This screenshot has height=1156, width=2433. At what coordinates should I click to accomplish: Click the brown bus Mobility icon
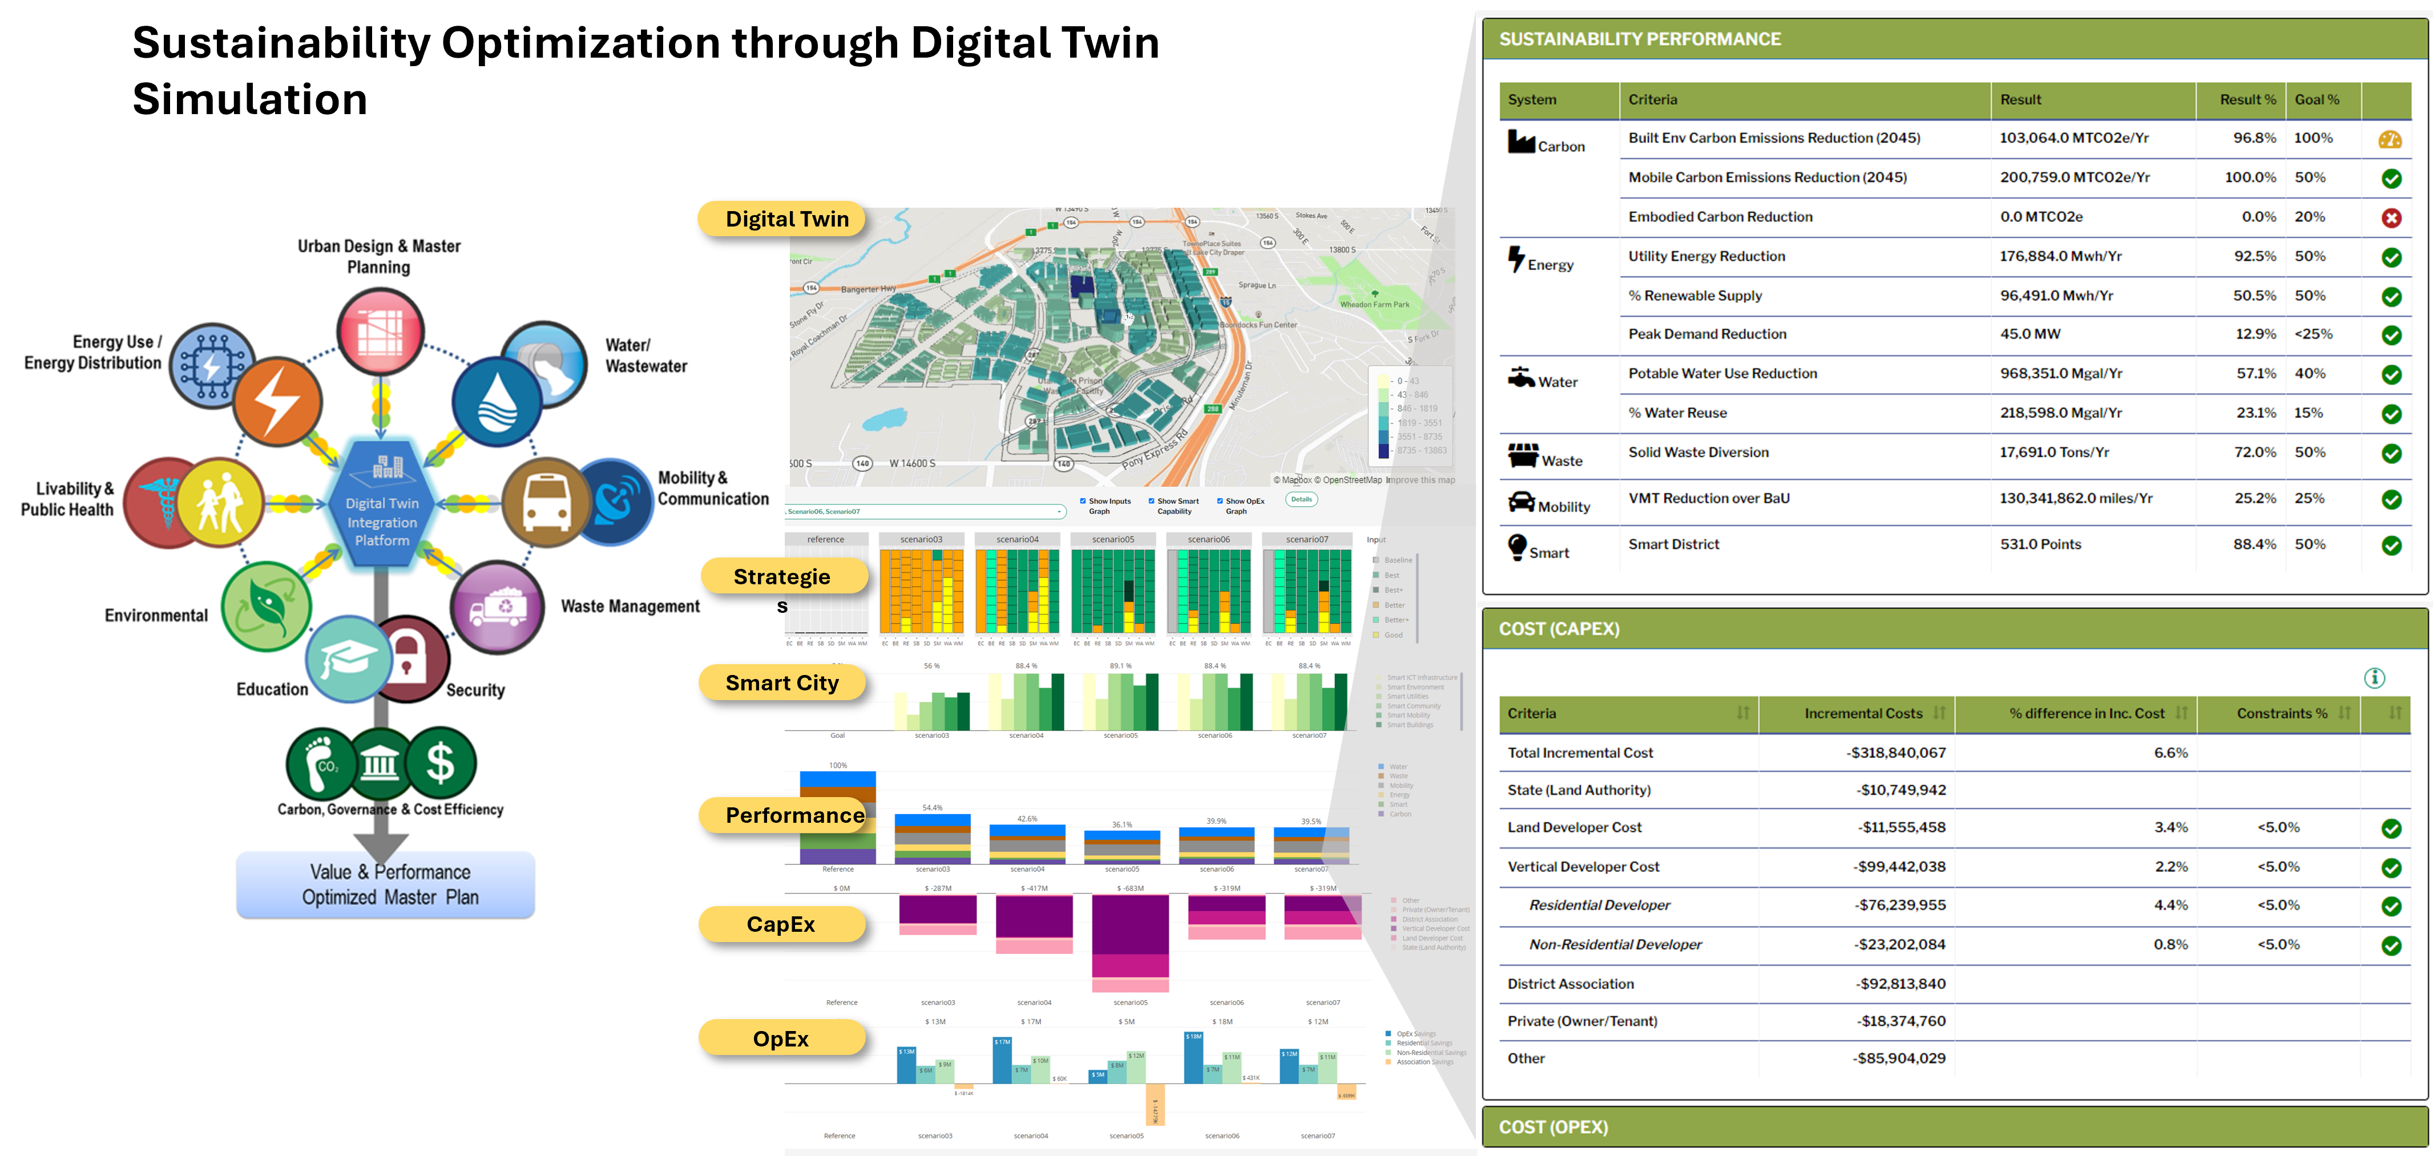pos(547,503)
